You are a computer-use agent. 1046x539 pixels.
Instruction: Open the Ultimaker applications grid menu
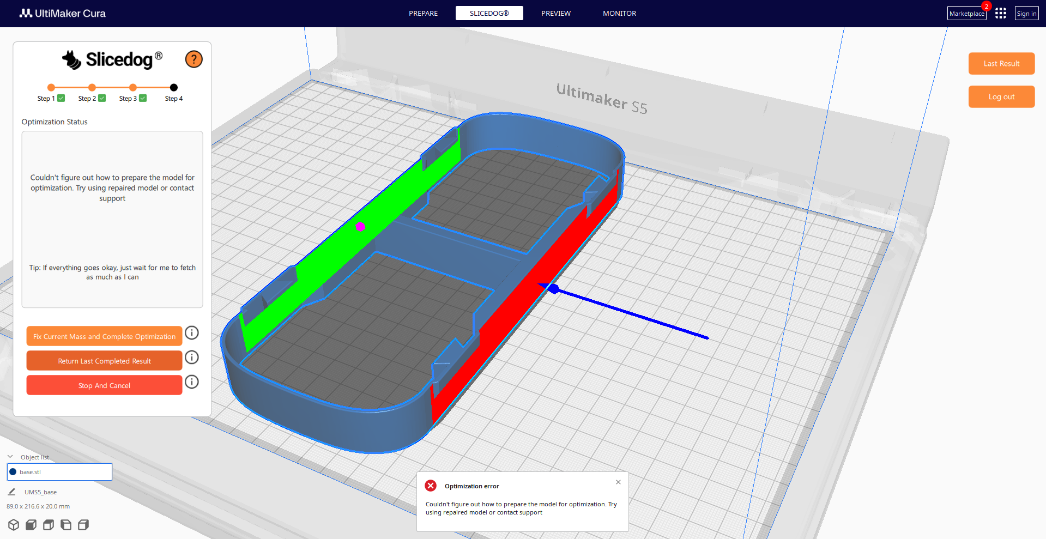pyautogui.click(x=1000, y=13)
